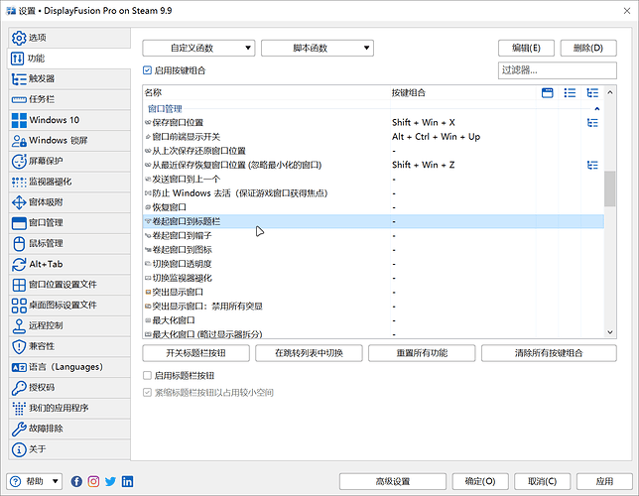This screenshot has width=639, height=496.
Task: Click the 选项 gear icon in sidebar
Action: click(x=19, y=38)
